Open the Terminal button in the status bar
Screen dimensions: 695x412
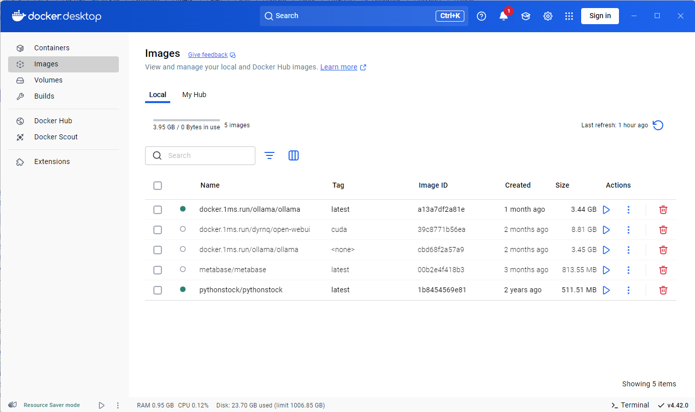[x=630, y=405]
